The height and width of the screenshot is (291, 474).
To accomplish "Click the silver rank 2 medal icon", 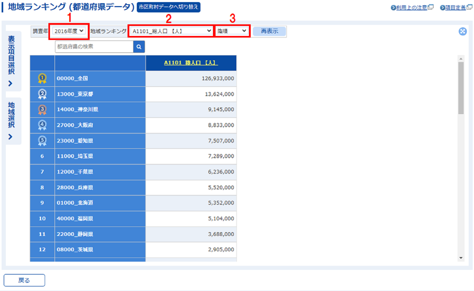I will tap(42, 94).
